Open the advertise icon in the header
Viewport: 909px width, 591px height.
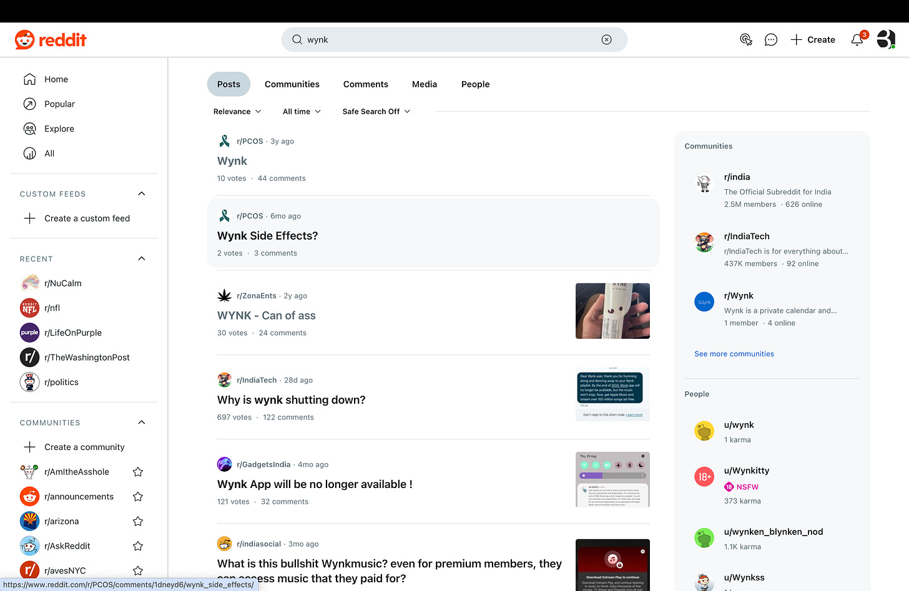click(x=746, y=40)
